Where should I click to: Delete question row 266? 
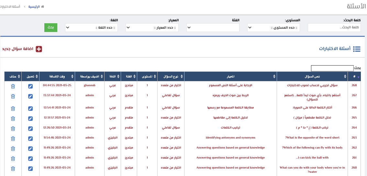13,109
